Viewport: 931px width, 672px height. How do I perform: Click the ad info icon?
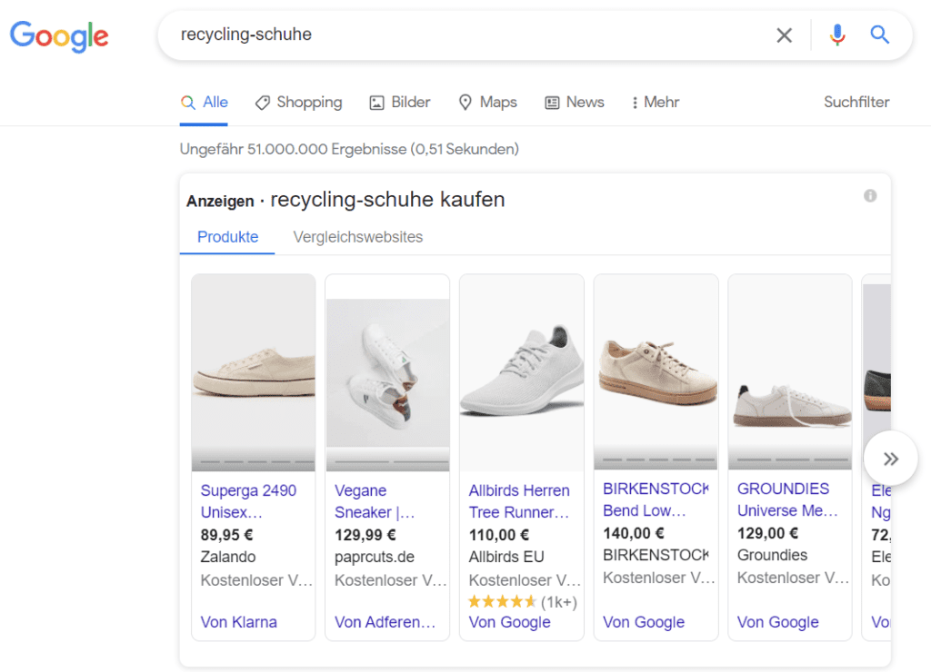click(x=870, y=196)
